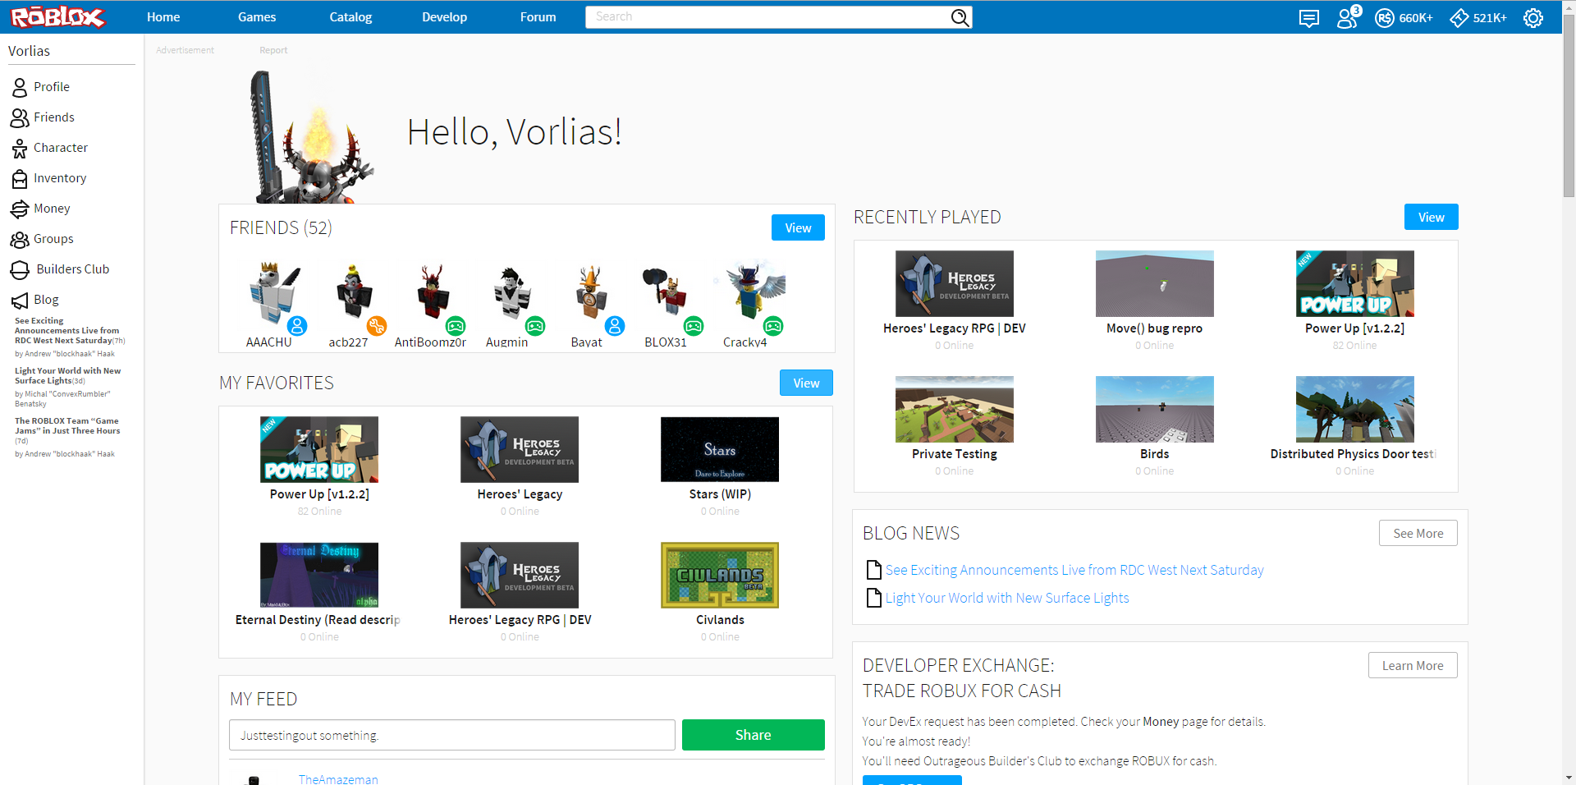Screen dimensions: 1576x785
Task: Click Bayat's online status icon
Action: tap(615, 326)
